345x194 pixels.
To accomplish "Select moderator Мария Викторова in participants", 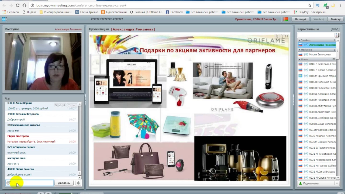I will click(317, 54).
